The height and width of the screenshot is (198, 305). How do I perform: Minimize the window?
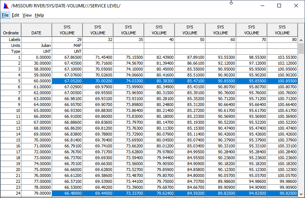pyautogui.click(x=262, y=6)
